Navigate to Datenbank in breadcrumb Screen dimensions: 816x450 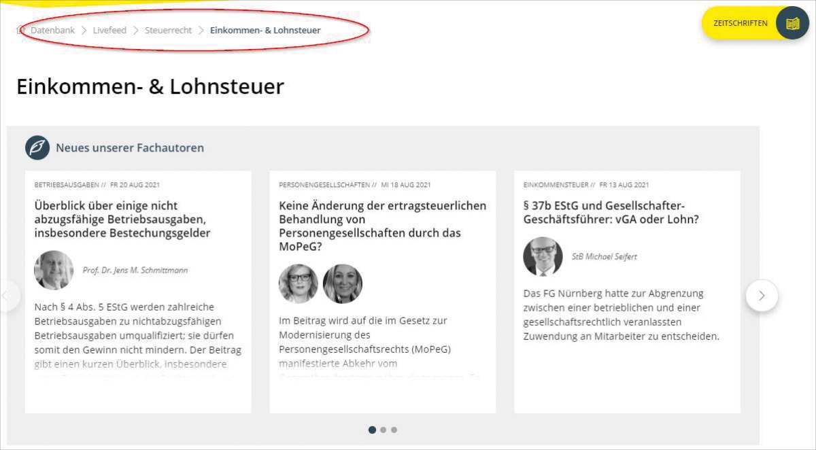tap(53, 31)
